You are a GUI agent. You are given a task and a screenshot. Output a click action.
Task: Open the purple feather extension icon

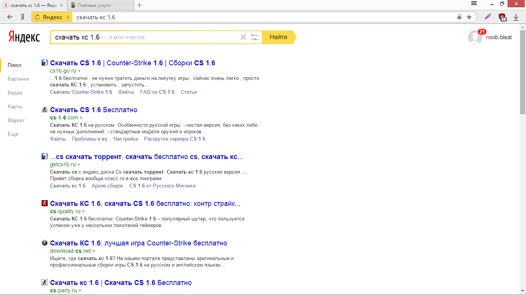pyautogui.click(x=488, y=17)
